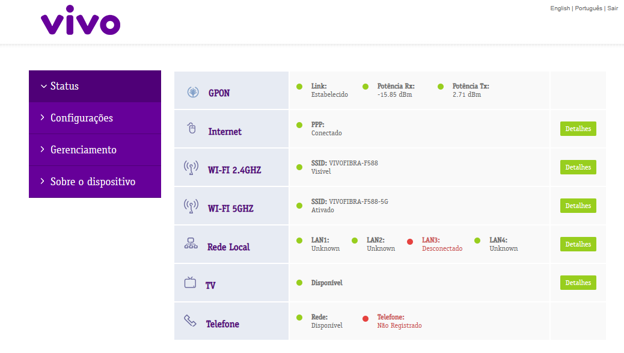Open Detalhes for WI-FI 2.4GHZ

tap(578, 167)
